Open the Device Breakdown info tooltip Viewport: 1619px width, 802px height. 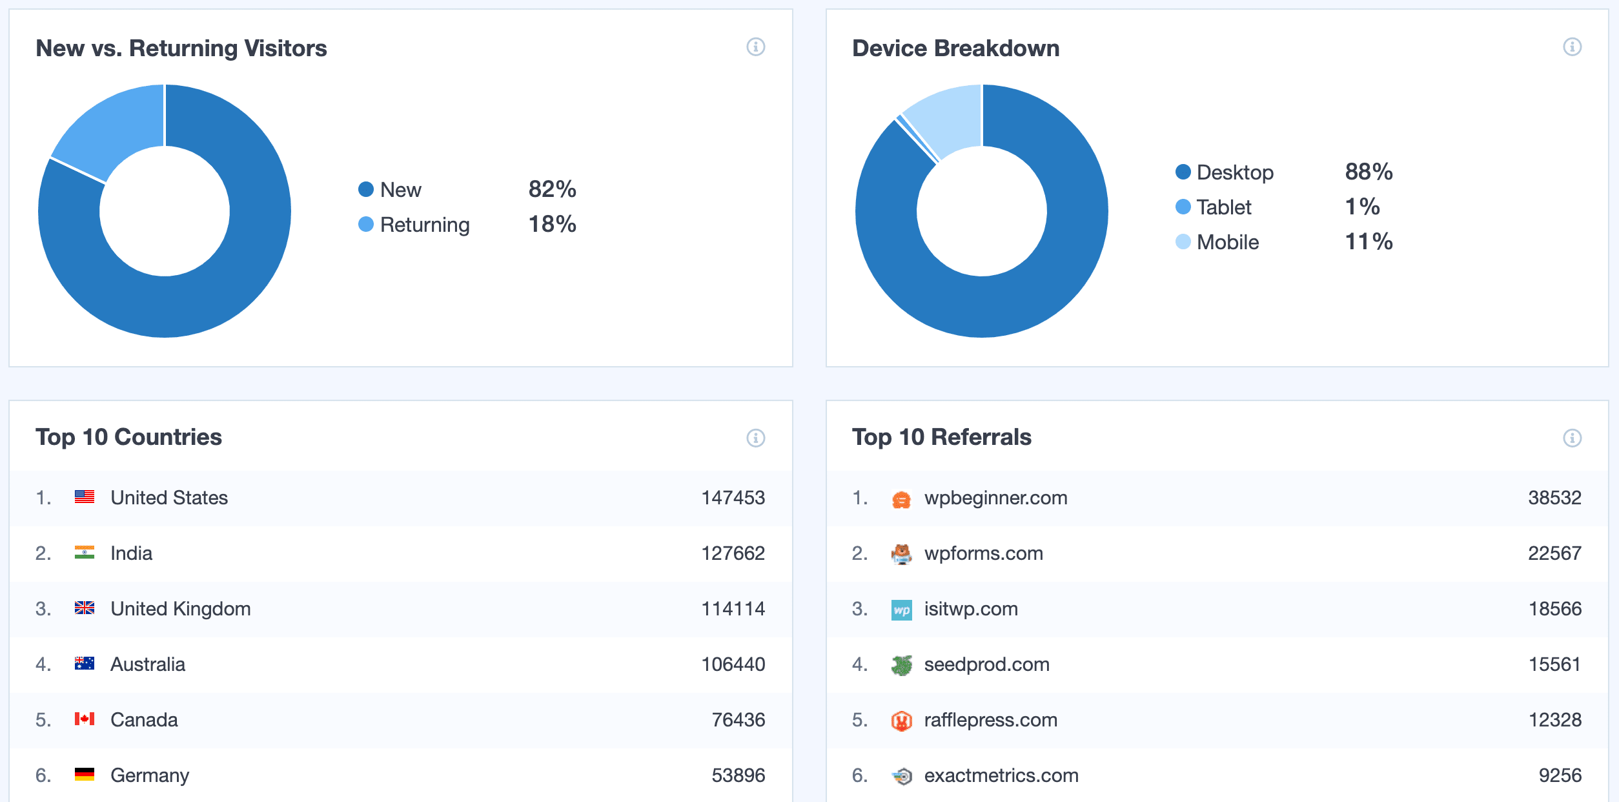tap(1571, 46)
